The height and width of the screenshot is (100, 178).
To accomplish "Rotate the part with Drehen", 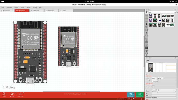I will click(12, 95).
